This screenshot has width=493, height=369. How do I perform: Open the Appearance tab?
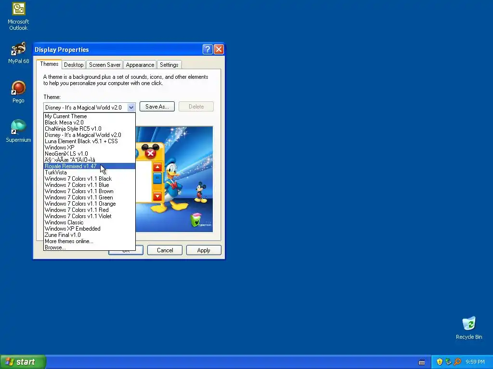click(140, 65)
